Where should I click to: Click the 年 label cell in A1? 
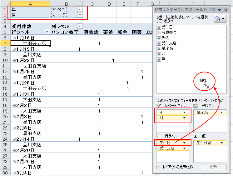point(30,9)
